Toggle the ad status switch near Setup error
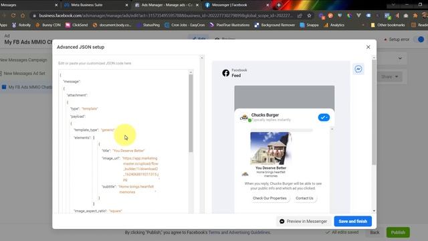428x241 pixels. pyautogui.click(x=419, y=39)
